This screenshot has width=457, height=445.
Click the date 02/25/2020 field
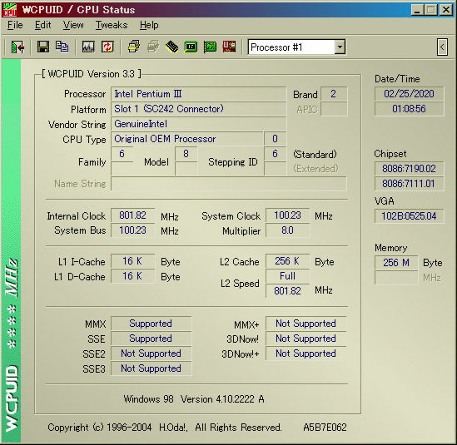pyautogui.click(x=410, y=94)
